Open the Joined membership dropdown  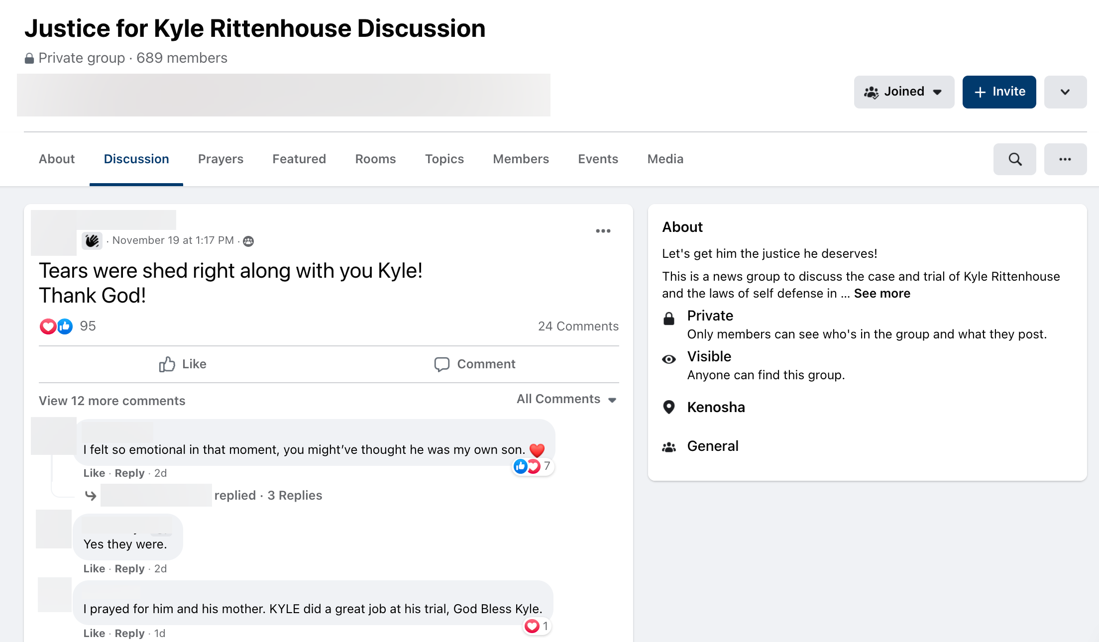903,92
